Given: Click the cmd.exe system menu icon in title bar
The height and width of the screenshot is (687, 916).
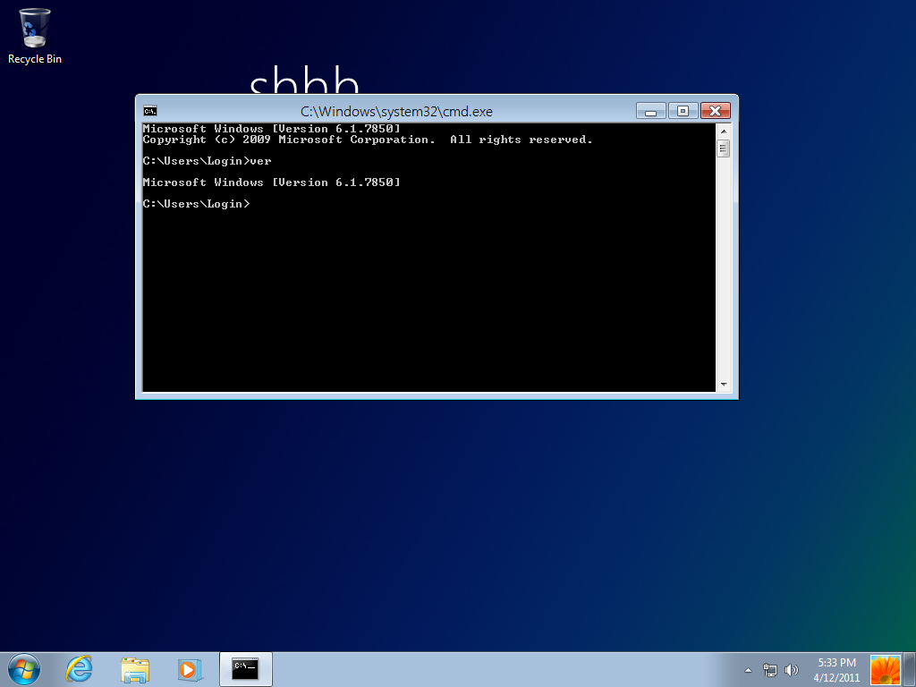Looking at the screenshot, I should (x=151, y=111).
